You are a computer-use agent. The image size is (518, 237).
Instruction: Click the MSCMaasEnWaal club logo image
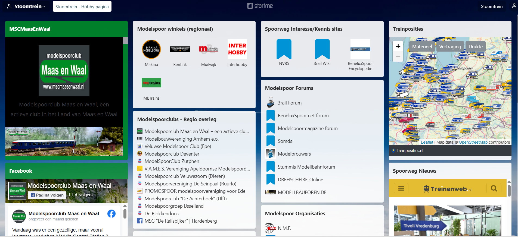(64, 71)
